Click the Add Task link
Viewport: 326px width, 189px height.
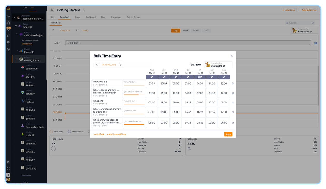tap(99, 134)
